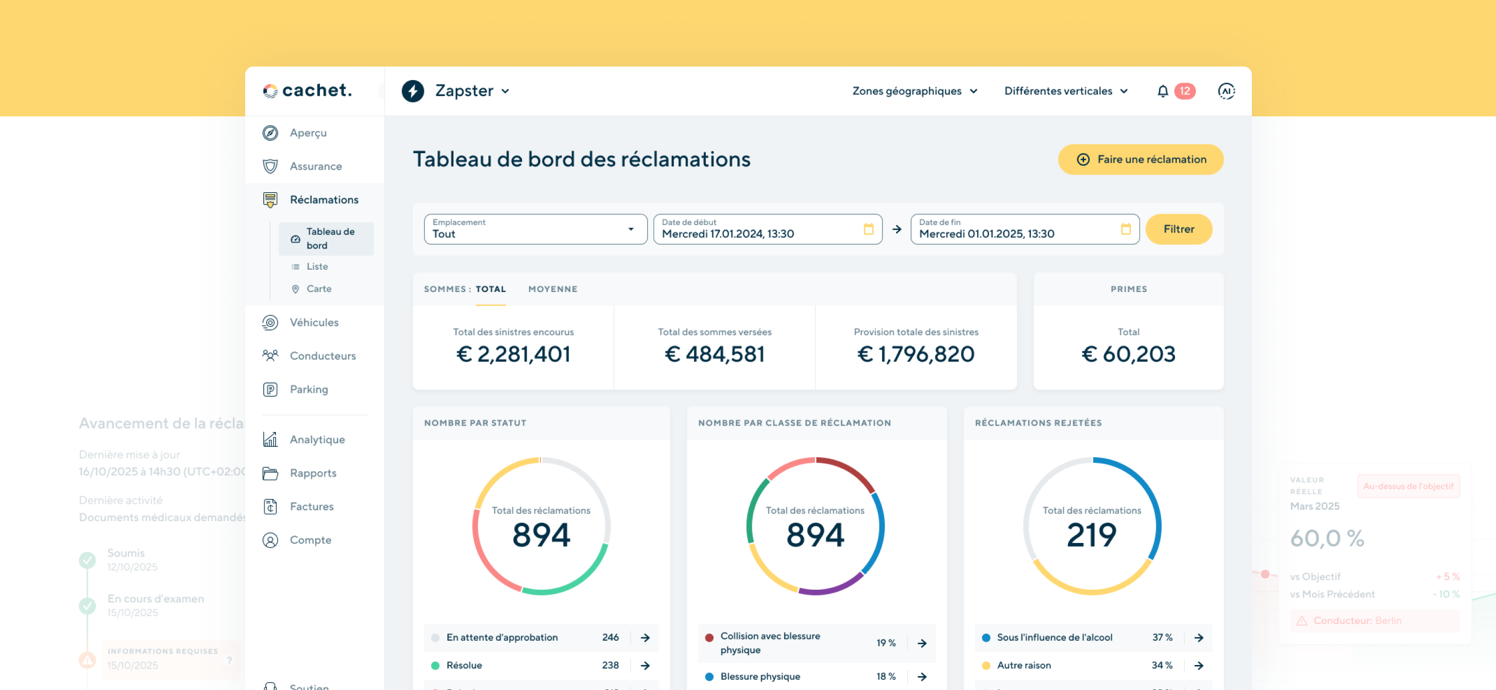This screenshot has height=690, width=1496.
Task: Select the Assurance shield icon
Action: click(270, 166)
